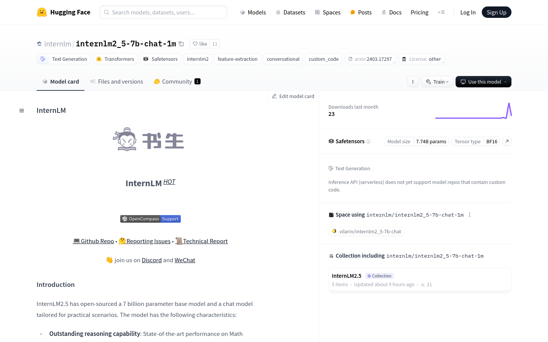Open the Technical Report link
The width and height of the screenshot is (548, 342).
pos(201,241)
